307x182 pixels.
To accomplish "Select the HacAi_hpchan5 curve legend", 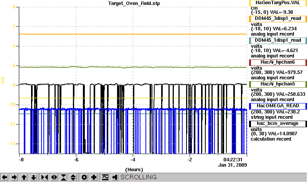I will [278, 84].
